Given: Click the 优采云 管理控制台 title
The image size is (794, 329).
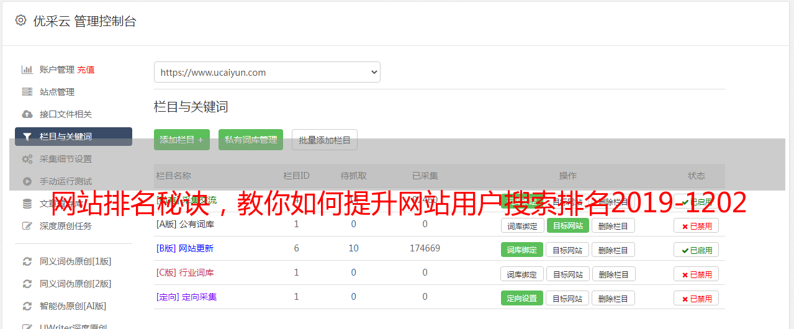Looking at the screenshot, I should 84,21.
